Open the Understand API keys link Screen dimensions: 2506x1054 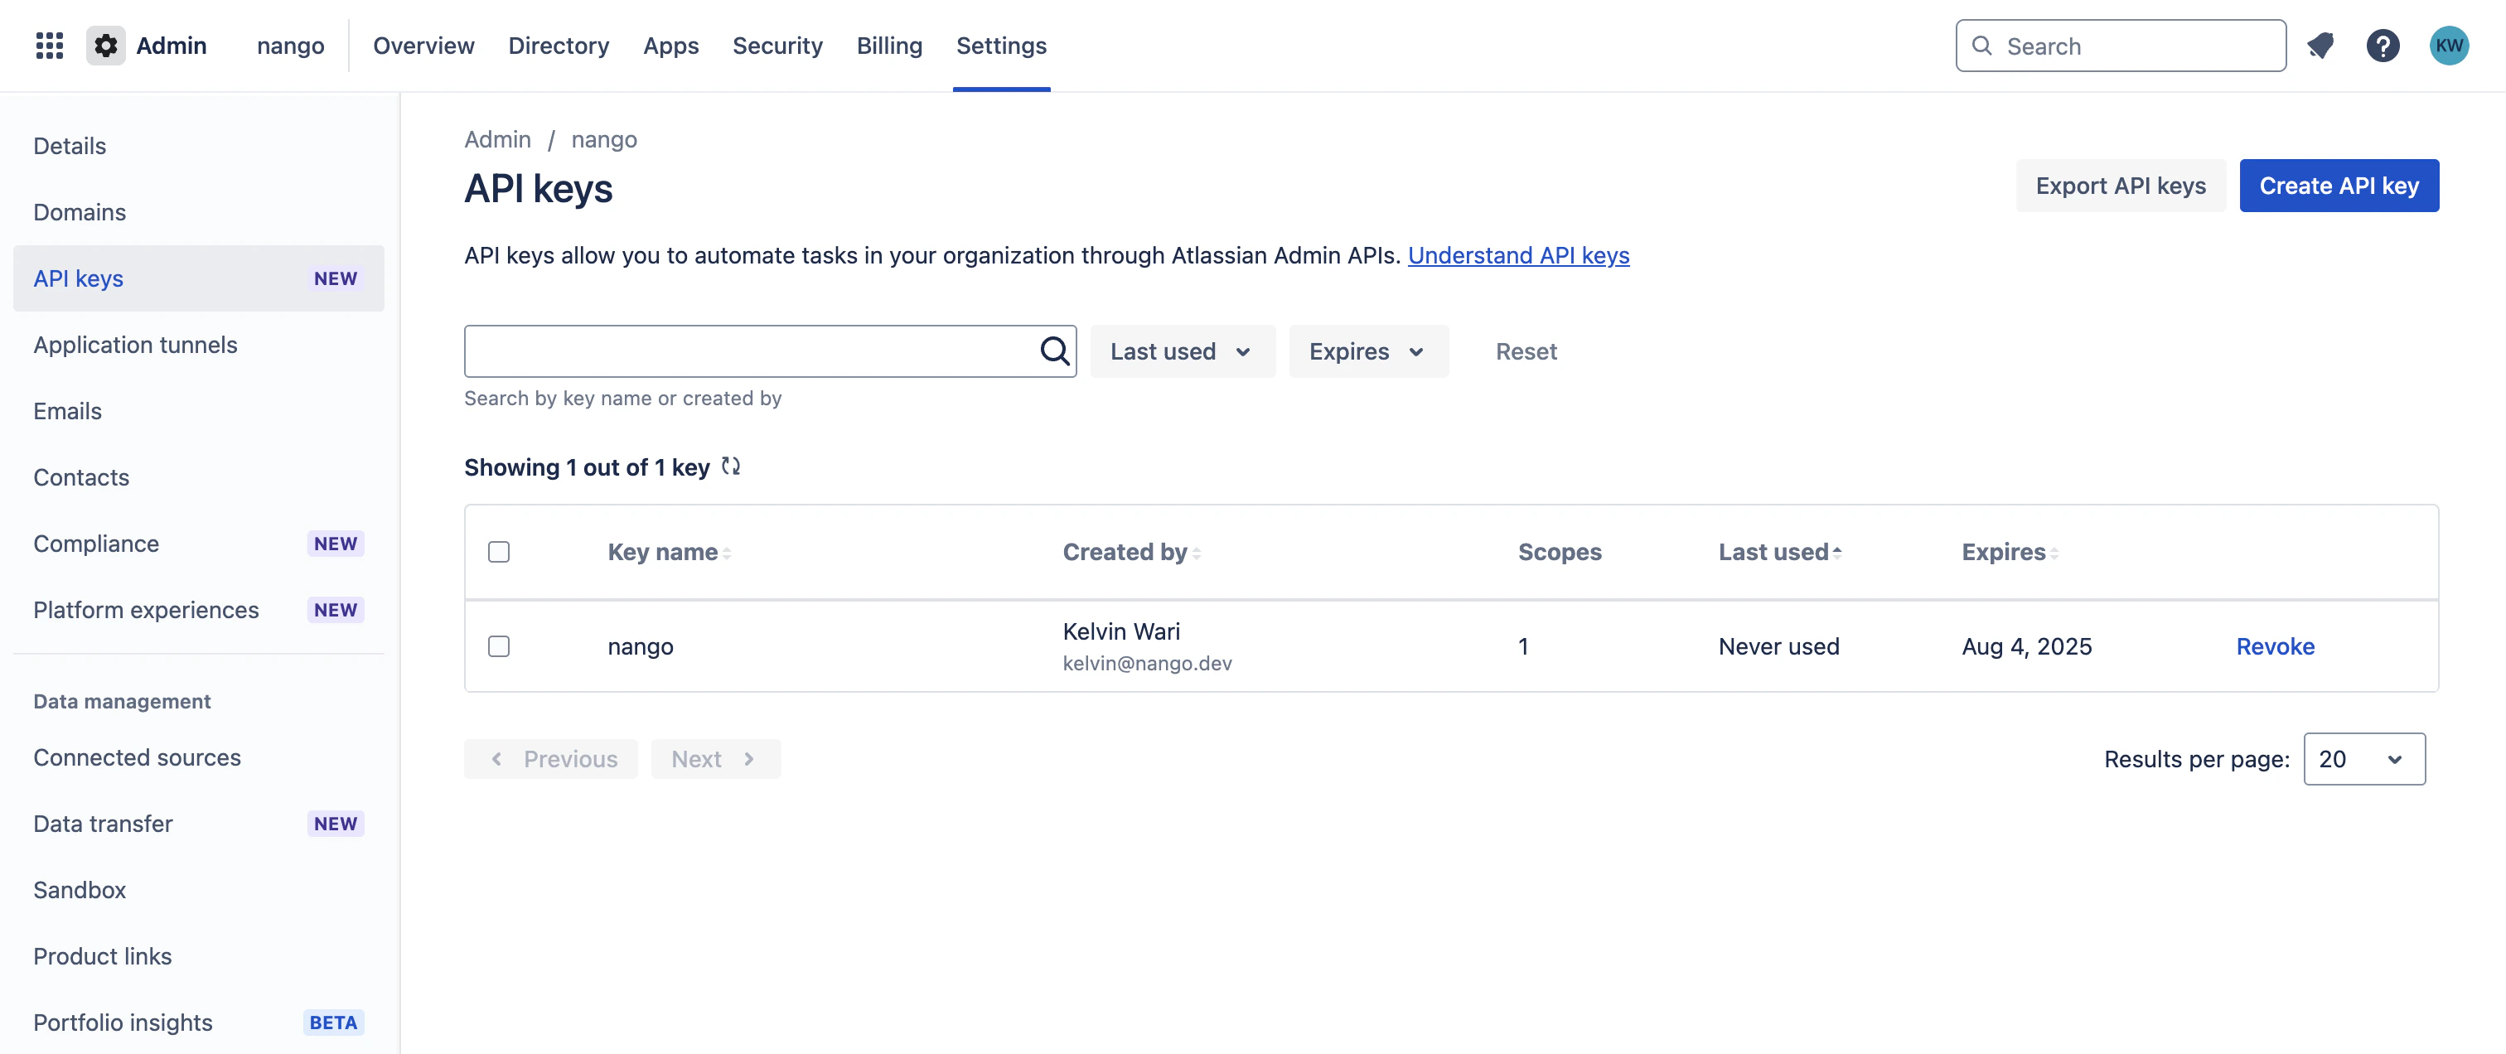1517,254
